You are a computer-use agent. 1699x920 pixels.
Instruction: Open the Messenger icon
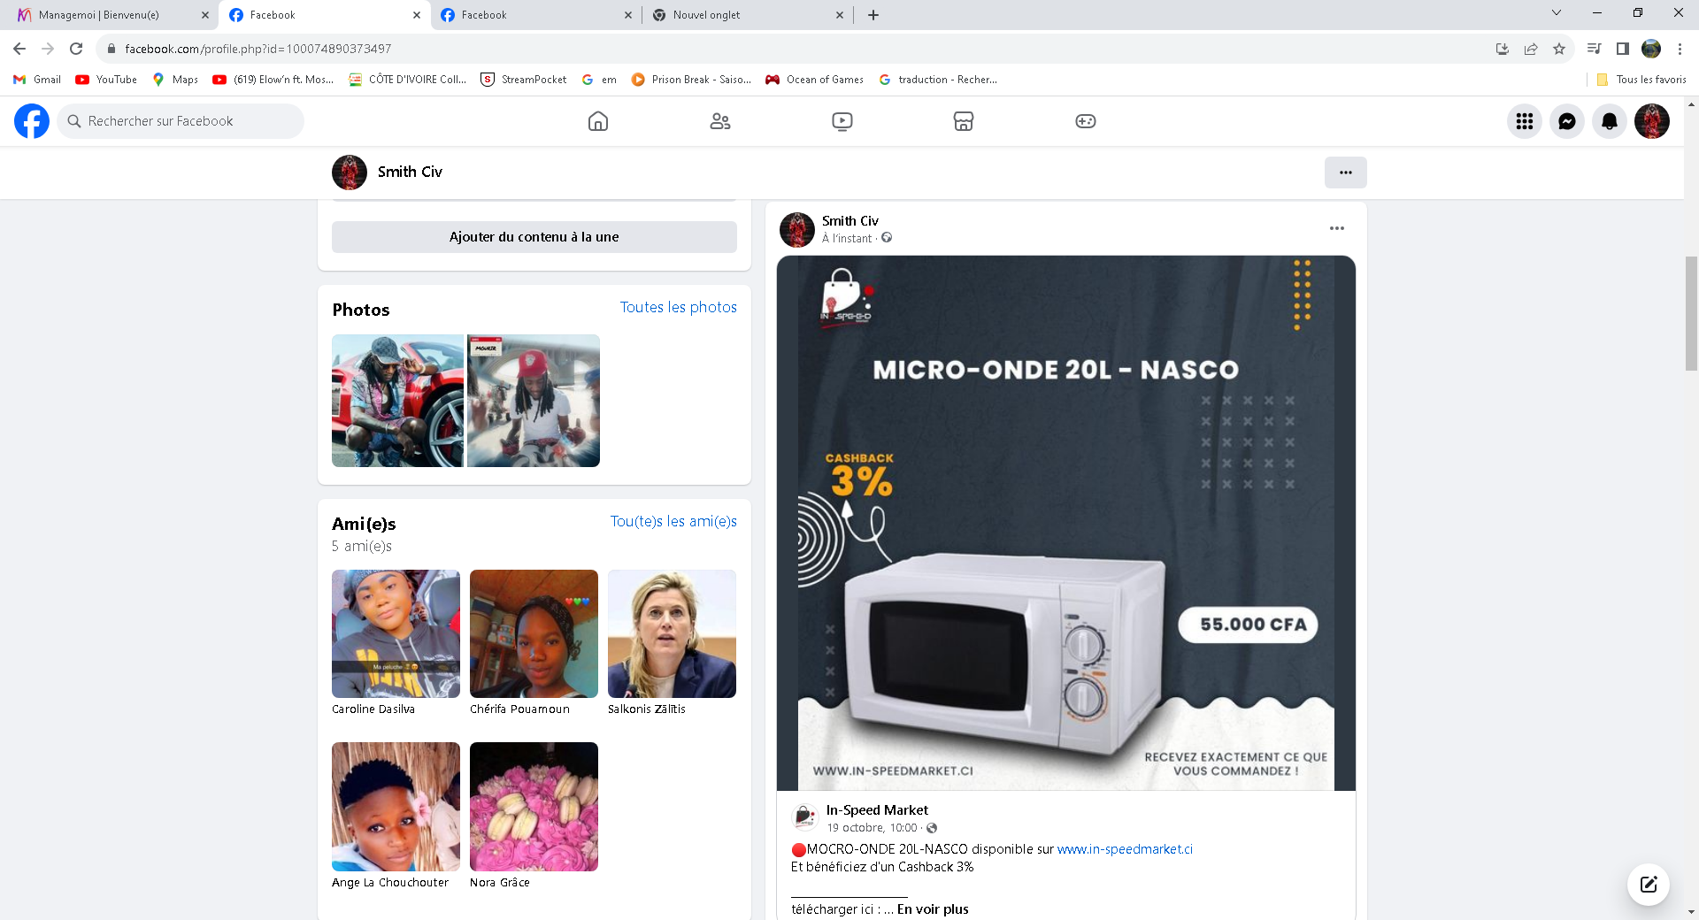pos(1567,121)
